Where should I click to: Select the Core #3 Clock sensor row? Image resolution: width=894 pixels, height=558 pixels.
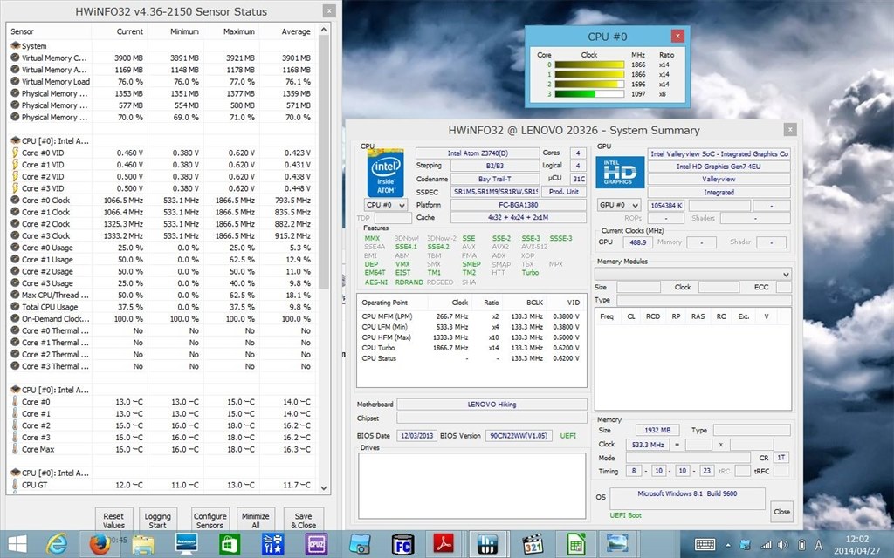(162, 235)
